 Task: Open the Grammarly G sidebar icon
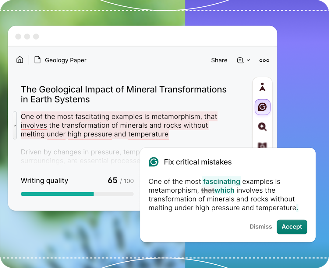[262, 107]
